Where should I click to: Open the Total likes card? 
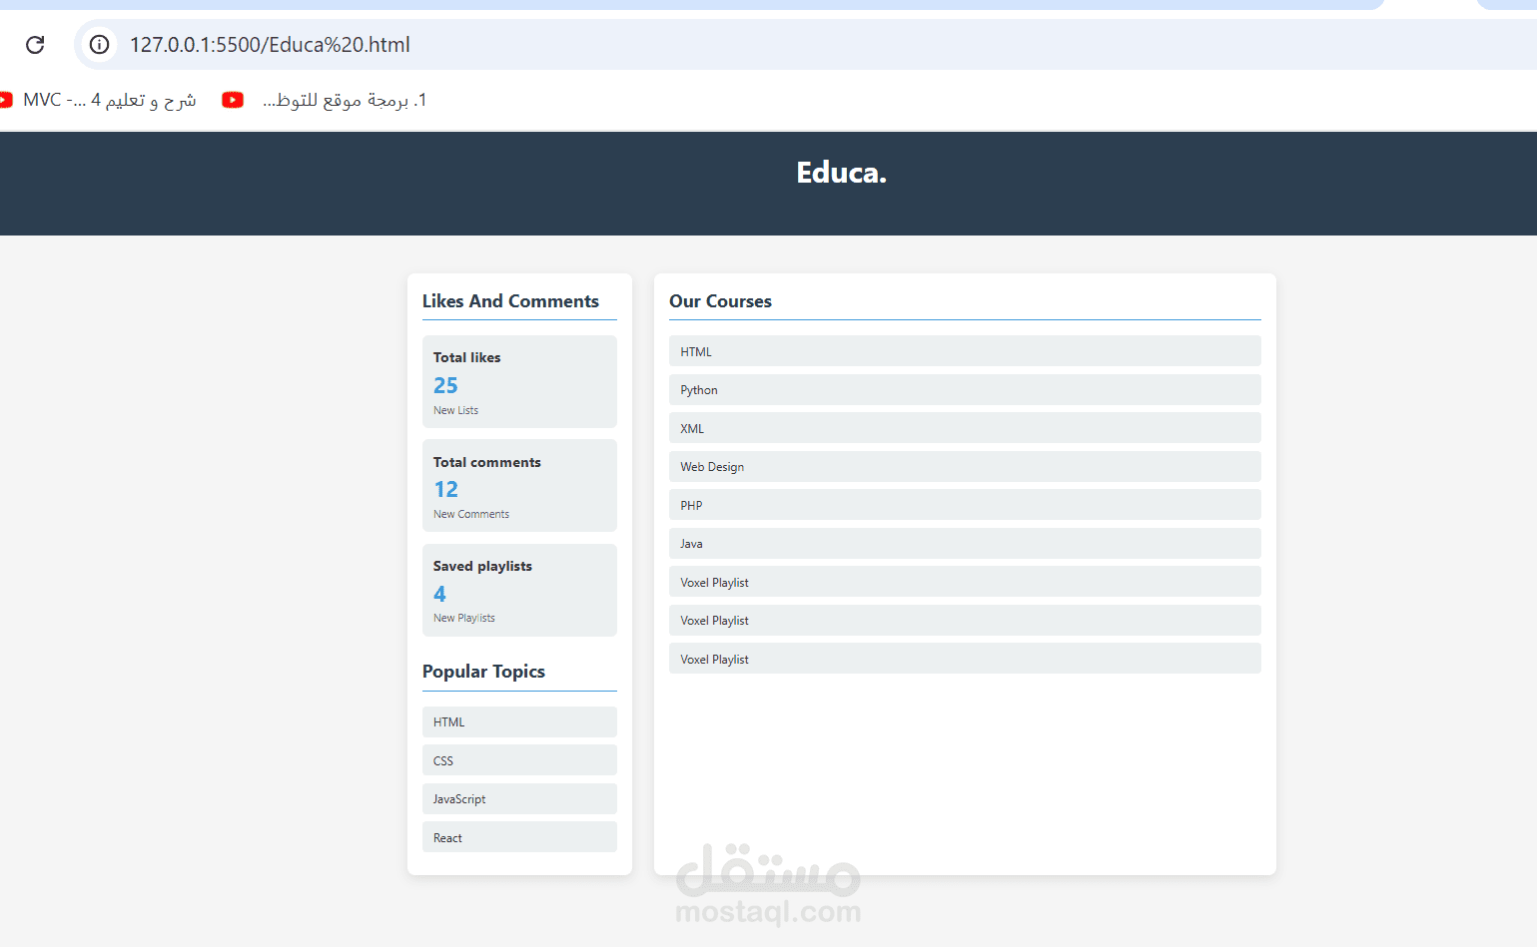point(519,382)
